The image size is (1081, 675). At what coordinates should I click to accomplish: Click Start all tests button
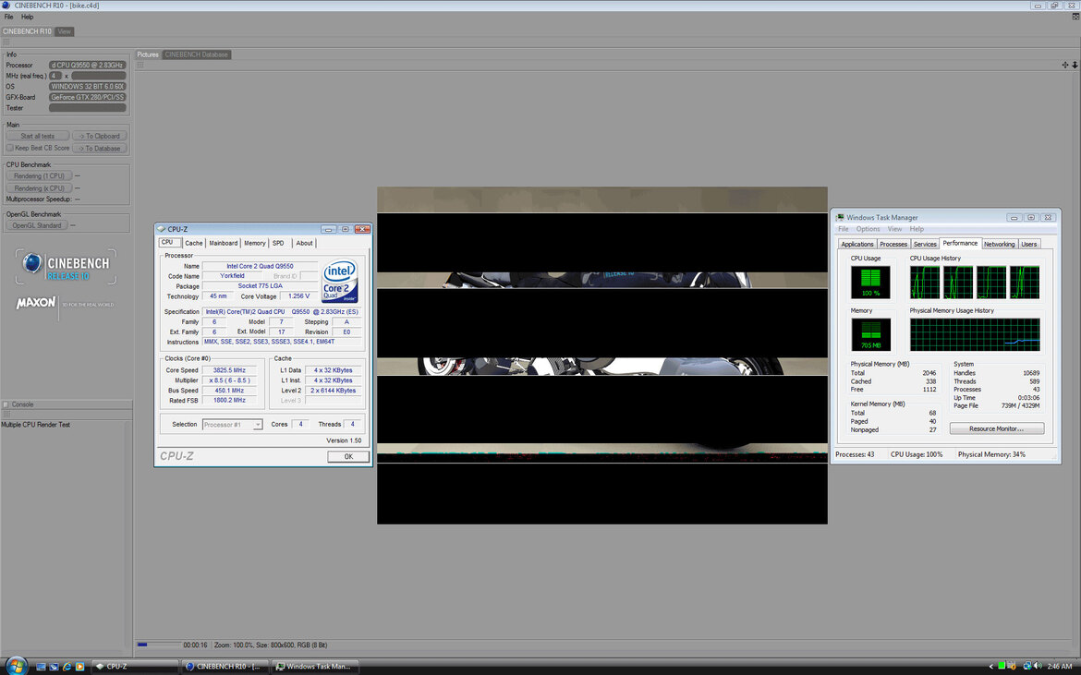pyautogui.click(x=37, y=136)
